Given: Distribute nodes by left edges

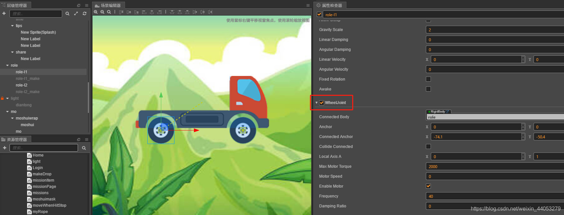Looking at the screenshot, I should click(195, 12).
